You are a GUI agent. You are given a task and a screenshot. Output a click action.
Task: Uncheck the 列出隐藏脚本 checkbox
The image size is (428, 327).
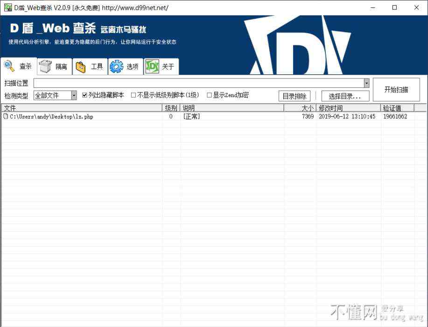pyautogui.click(x=84, y=95)
